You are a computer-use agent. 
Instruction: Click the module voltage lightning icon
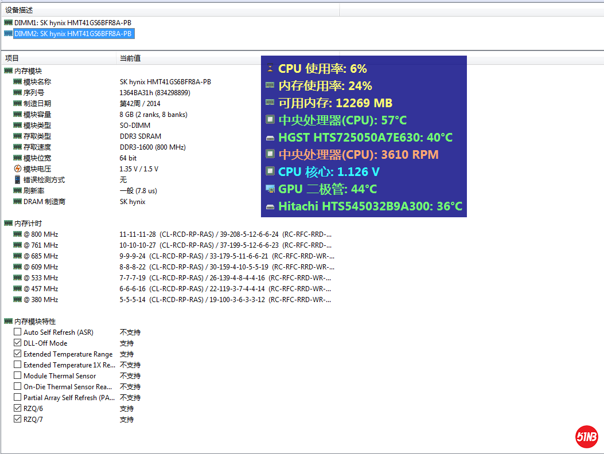18,169
